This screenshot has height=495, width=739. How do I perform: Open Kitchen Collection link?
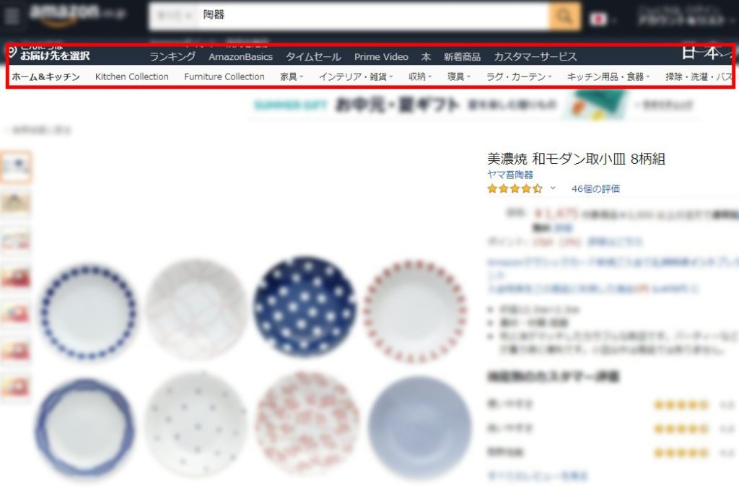(132, 76)
